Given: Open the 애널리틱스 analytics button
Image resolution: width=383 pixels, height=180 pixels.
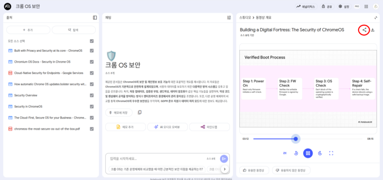Looking at the screenshot, I should click(306, 7).
